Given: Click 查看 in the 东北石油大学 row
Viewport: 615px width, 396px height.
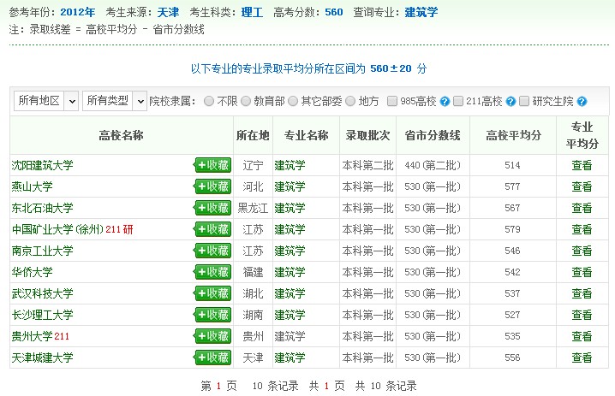Looking at the screenshot, I should [x=582, y=208].
